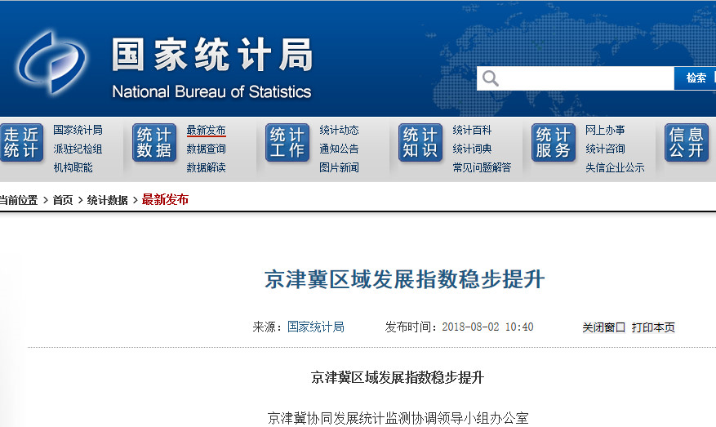The height and width of the screenshot is (427, 716).
Task: Open the 统计服务 navigation block
Action: click(x=553, y=143)
